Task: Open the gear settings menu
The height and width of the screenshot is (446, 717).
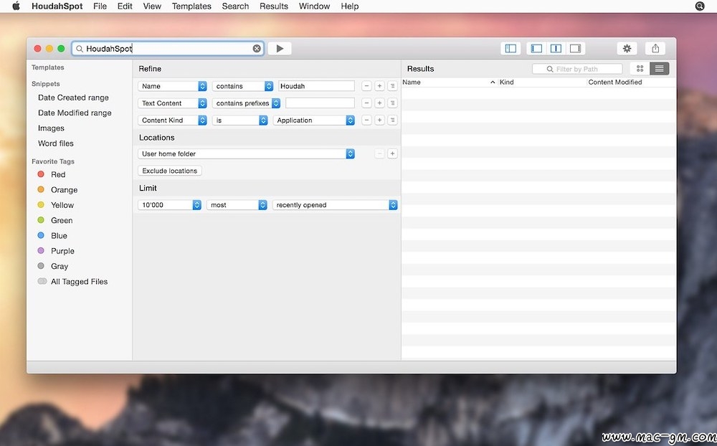Action: (x=627, y=49)
